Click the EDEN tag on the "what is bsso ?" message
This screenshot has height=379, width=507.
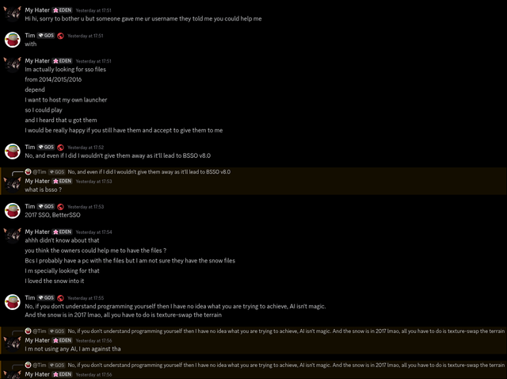pos(62,182)
